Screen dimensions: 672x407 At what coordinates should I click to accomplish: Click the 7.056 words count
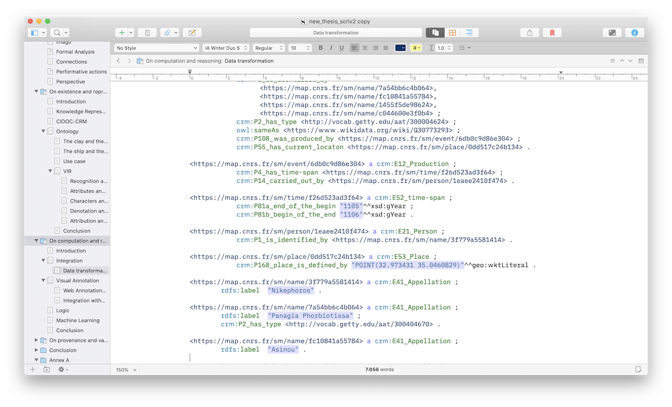click(x=380, y=370)
